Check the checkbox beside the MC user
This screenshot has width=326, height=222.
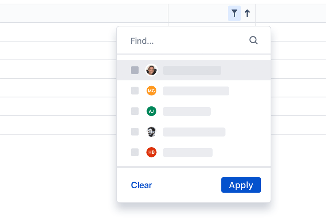click(x=135, y=91)
